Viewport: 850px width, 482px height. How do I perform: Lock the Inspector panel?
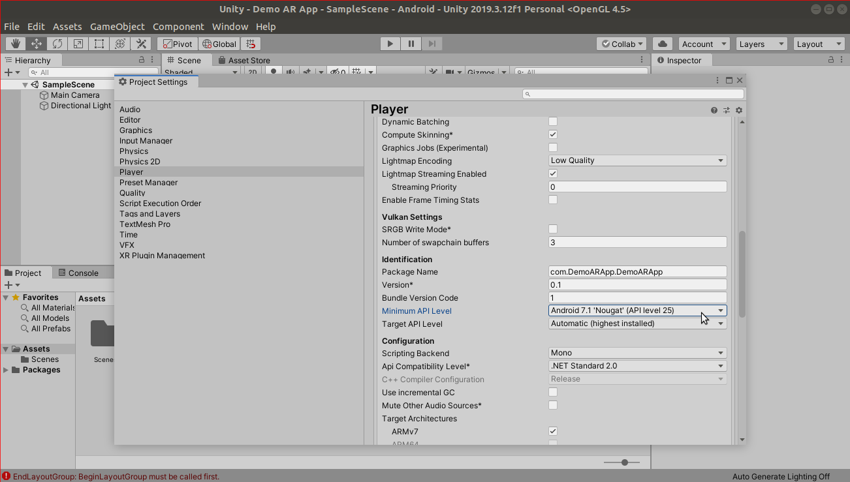coord(831,59)
